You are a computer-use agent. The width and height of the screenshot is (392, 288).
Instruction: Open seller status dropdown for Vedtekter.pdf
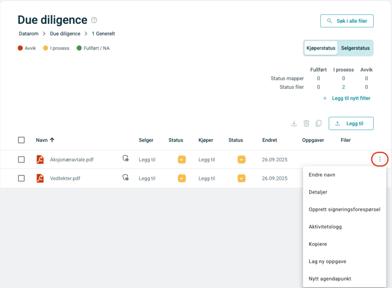coord(182,178)
